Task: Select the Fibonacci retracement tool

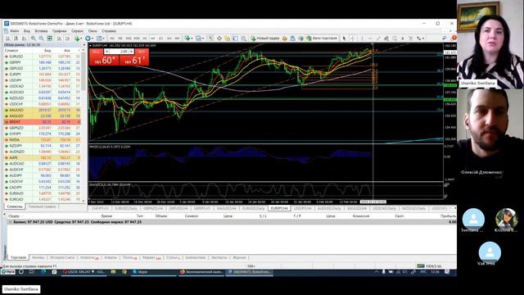Action: click(x=395, y=39)
